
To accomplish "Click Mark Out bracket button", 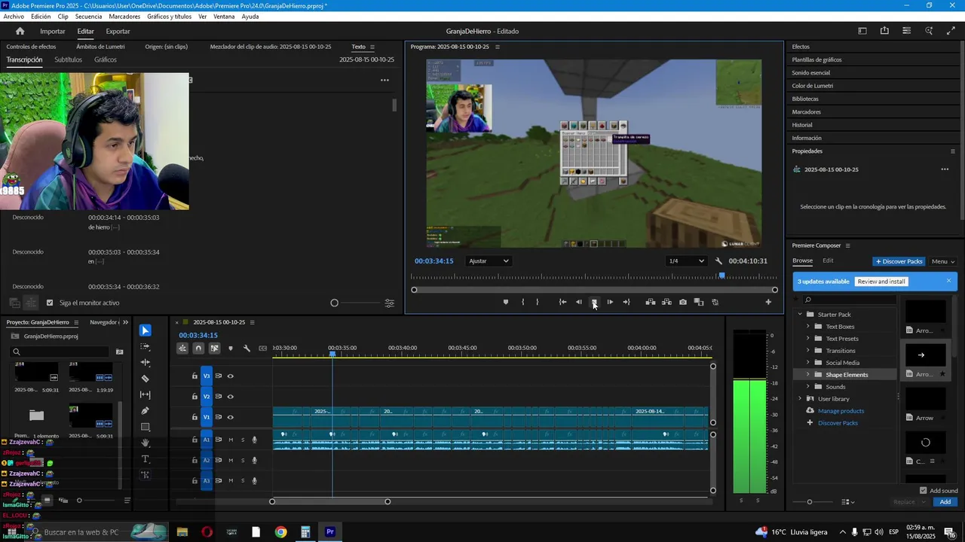I will pyautogui.click(x=538, y=302).
